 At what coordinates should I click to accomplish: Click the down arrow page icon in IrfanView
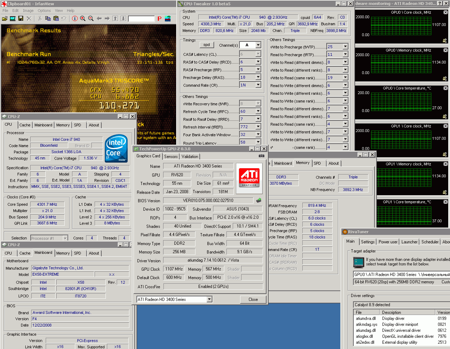coord(123,18)
